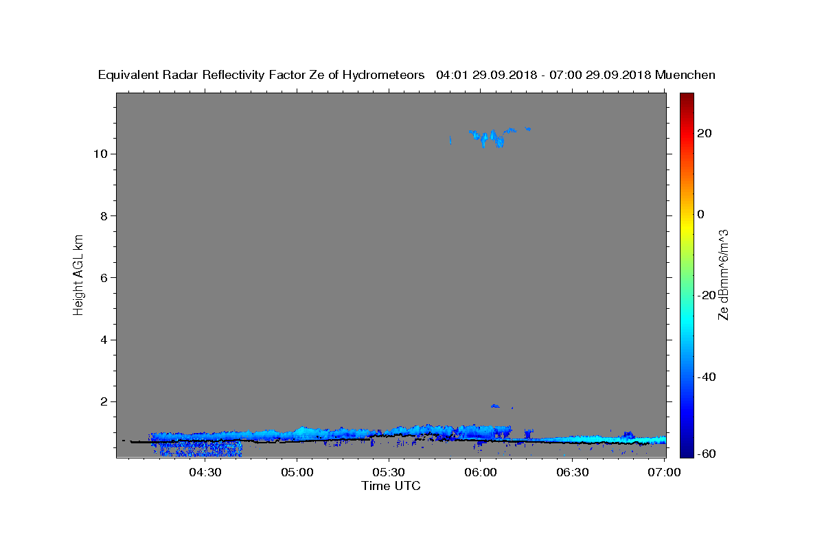Click the 07:00 time tick label
The height and width of the screenshot is (549, 824).
[x=665, y=472]
